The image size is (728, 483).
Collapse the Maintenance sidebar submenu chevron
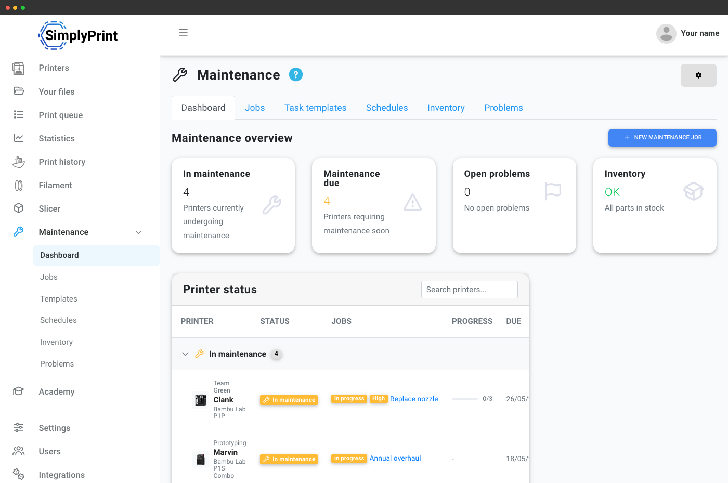[138, 232]
